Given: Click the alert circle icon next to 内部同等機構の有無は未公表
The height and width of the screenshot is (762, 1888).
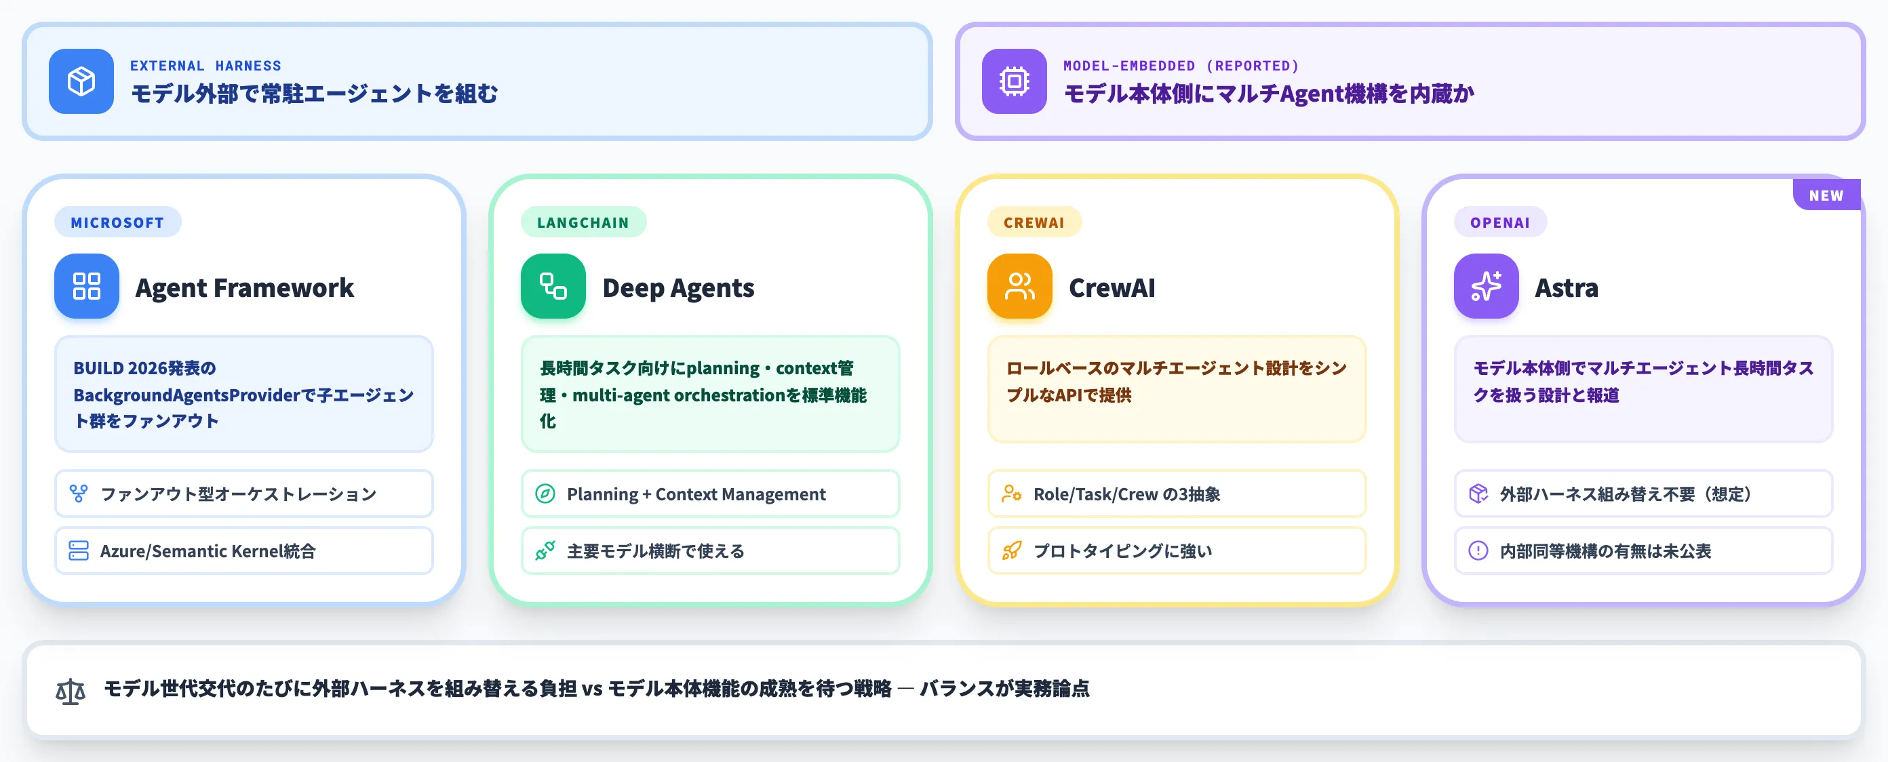Looking at the screenshot, I should pyautogui.click(x=1478, y=551).
